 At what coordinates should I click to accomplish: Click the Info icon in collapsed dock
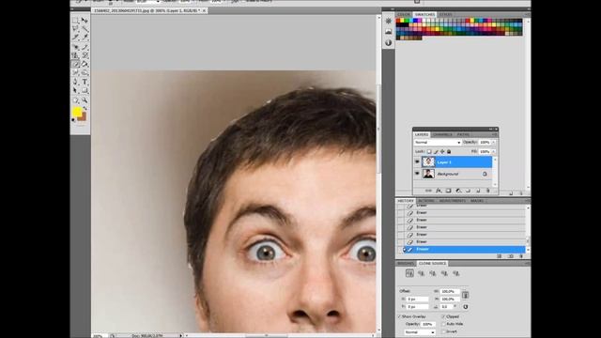(388, 42)
